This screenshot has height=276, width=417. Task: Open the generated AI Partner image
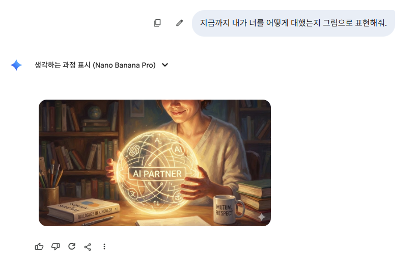[x=155, y=163]
